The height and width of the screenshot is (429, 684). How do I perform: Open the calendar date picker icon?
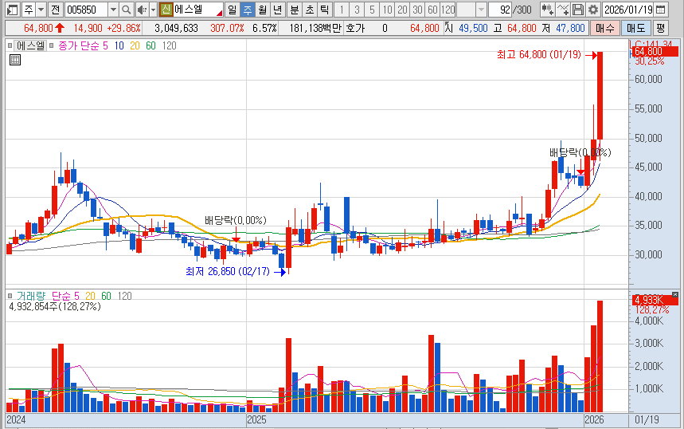click(x=661, y=10)
